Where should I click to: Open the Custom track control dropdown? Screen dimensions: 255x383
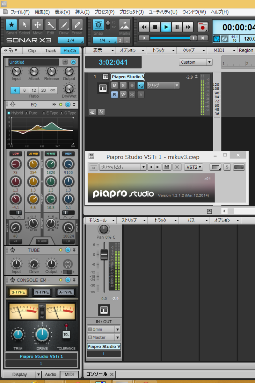(x=196, y=62)
